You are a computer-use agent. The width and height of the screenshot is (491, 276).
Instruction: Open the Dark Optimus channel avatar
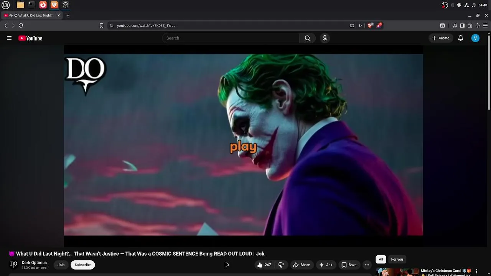point(14,264)
